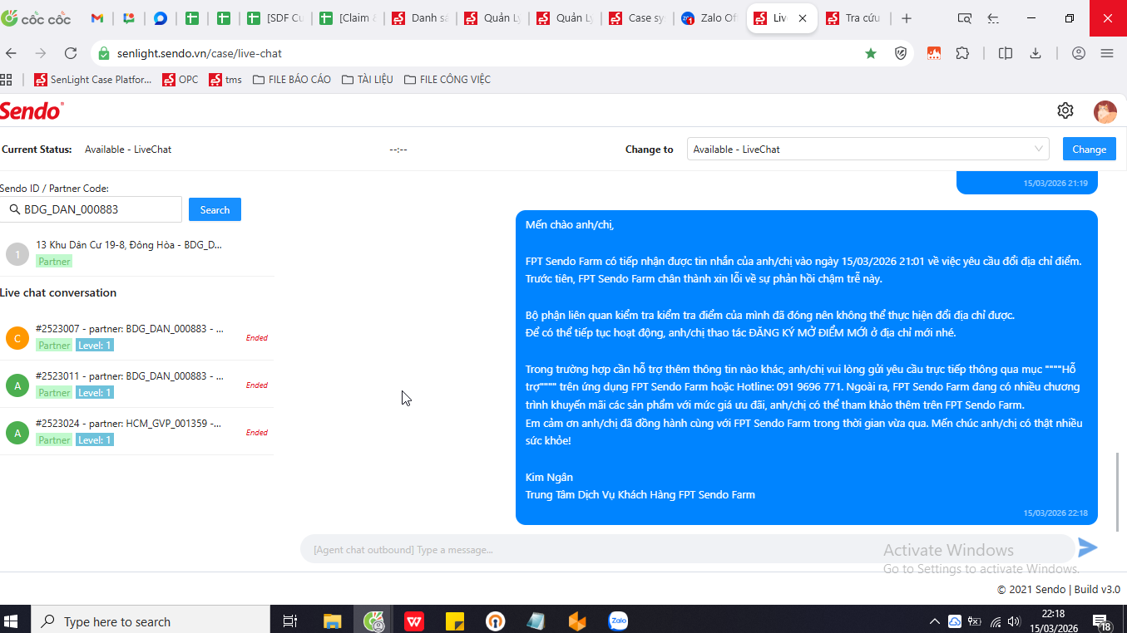Open the tab search icon in title bar
This screenshot has height=633, width=1127.
coord(965,18)
